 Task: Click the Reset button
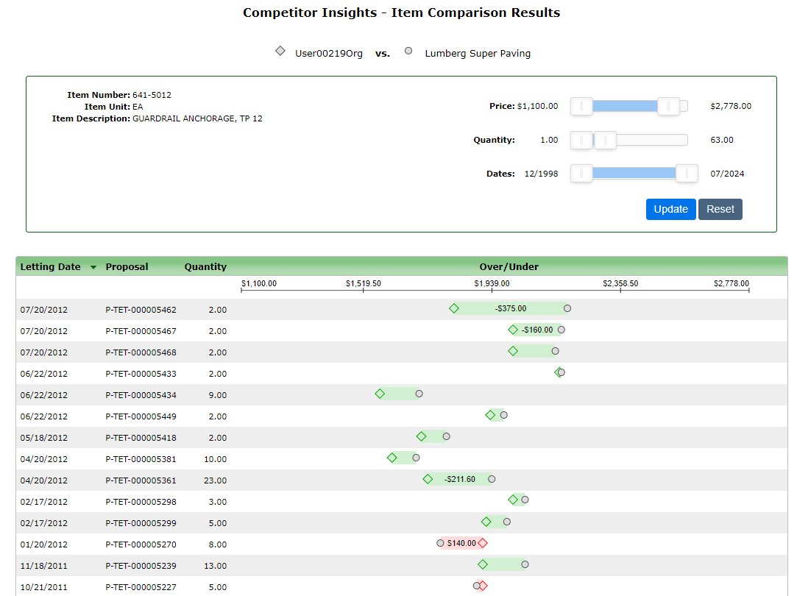720,209
